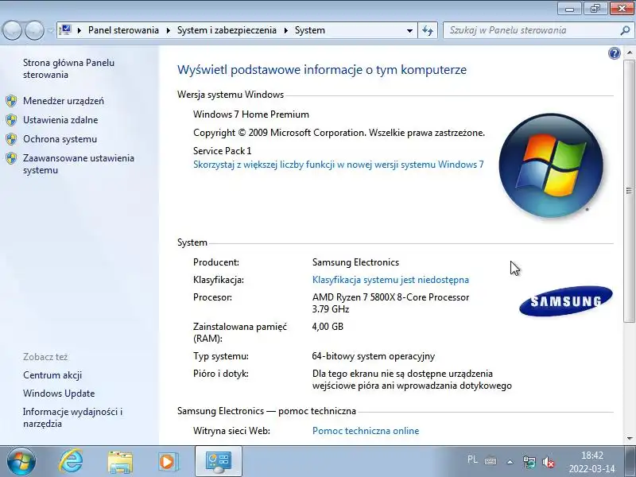Image resolution: width=636 pixels, height=477 pixels.
Task: Open Zaawansowane ustawienia systemu link
Action: point(78,164)
